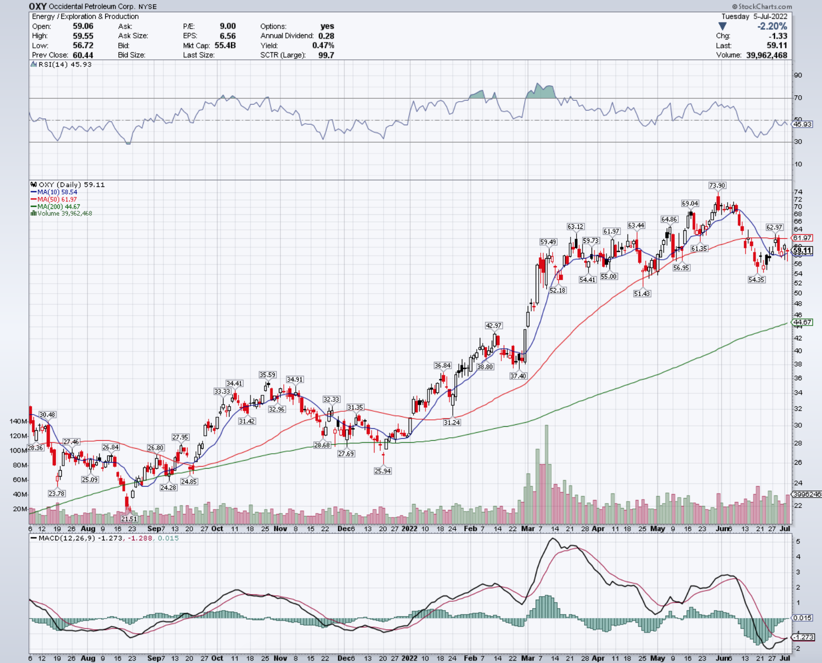Click the P/E value 9.00
The width and height of the screenshot is (822, 663).
coord(228,26)
